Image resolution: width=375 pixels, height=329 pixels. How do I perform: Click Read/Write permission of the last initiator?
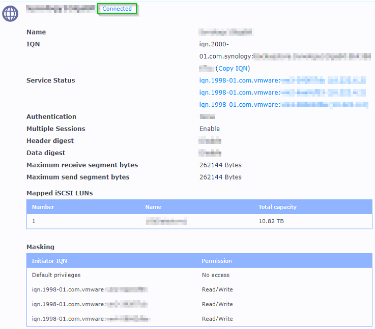tap(217, 319)
